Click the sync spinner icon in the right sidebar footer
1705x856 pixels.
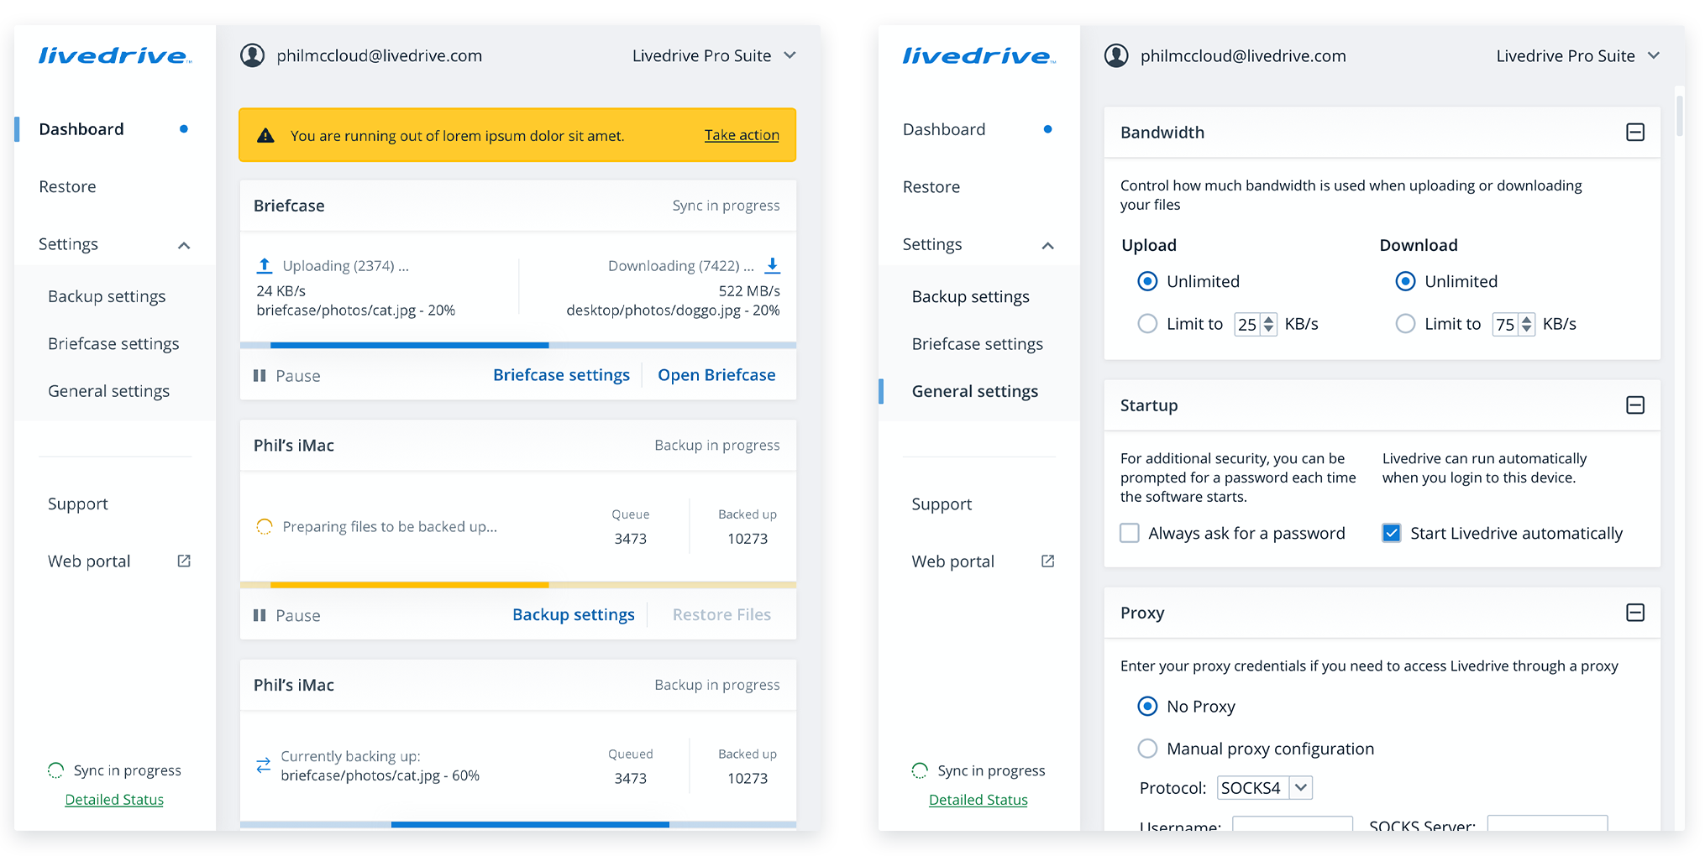tap(920, 770)
